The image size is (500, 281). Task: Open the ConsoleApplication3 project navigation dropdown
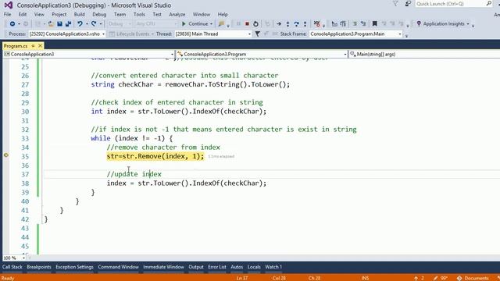click(172, 55)
